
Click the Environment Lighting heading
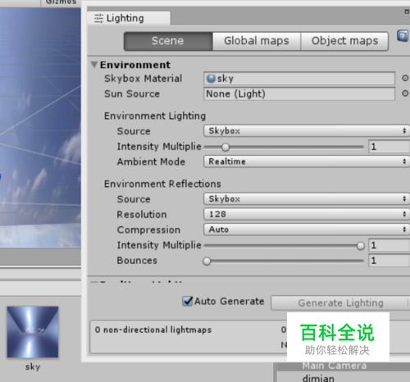tap(155, 116)
